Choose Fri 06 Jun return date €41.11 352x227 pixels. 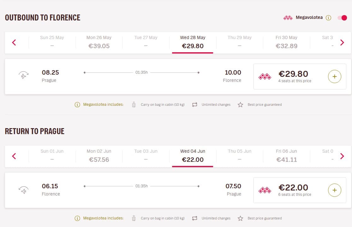[286, 156]
